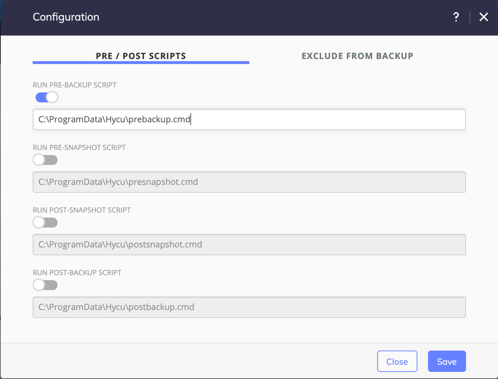Enable the Run Pre-Snapshot Script toggle

tap(45, 160)
